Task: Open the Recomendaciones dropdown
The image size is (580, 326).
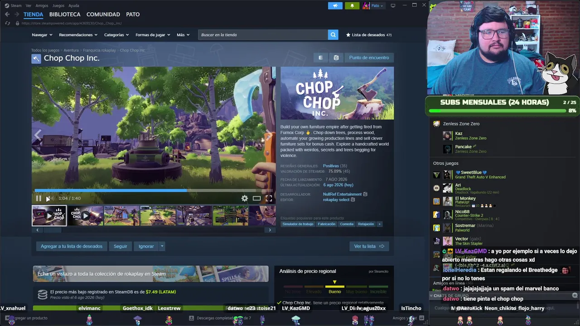Action: pos(78,35)
